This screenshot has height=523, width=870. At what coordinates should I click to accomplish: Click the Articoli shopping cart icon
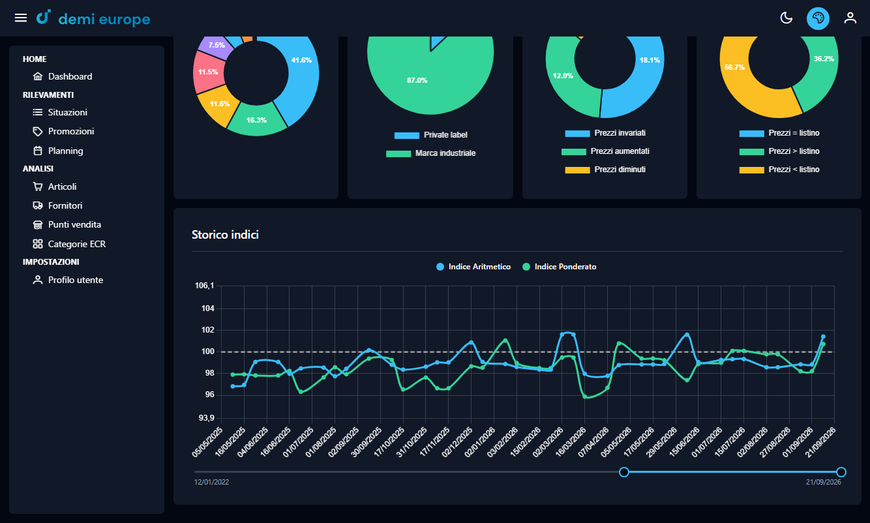(38, 187)
